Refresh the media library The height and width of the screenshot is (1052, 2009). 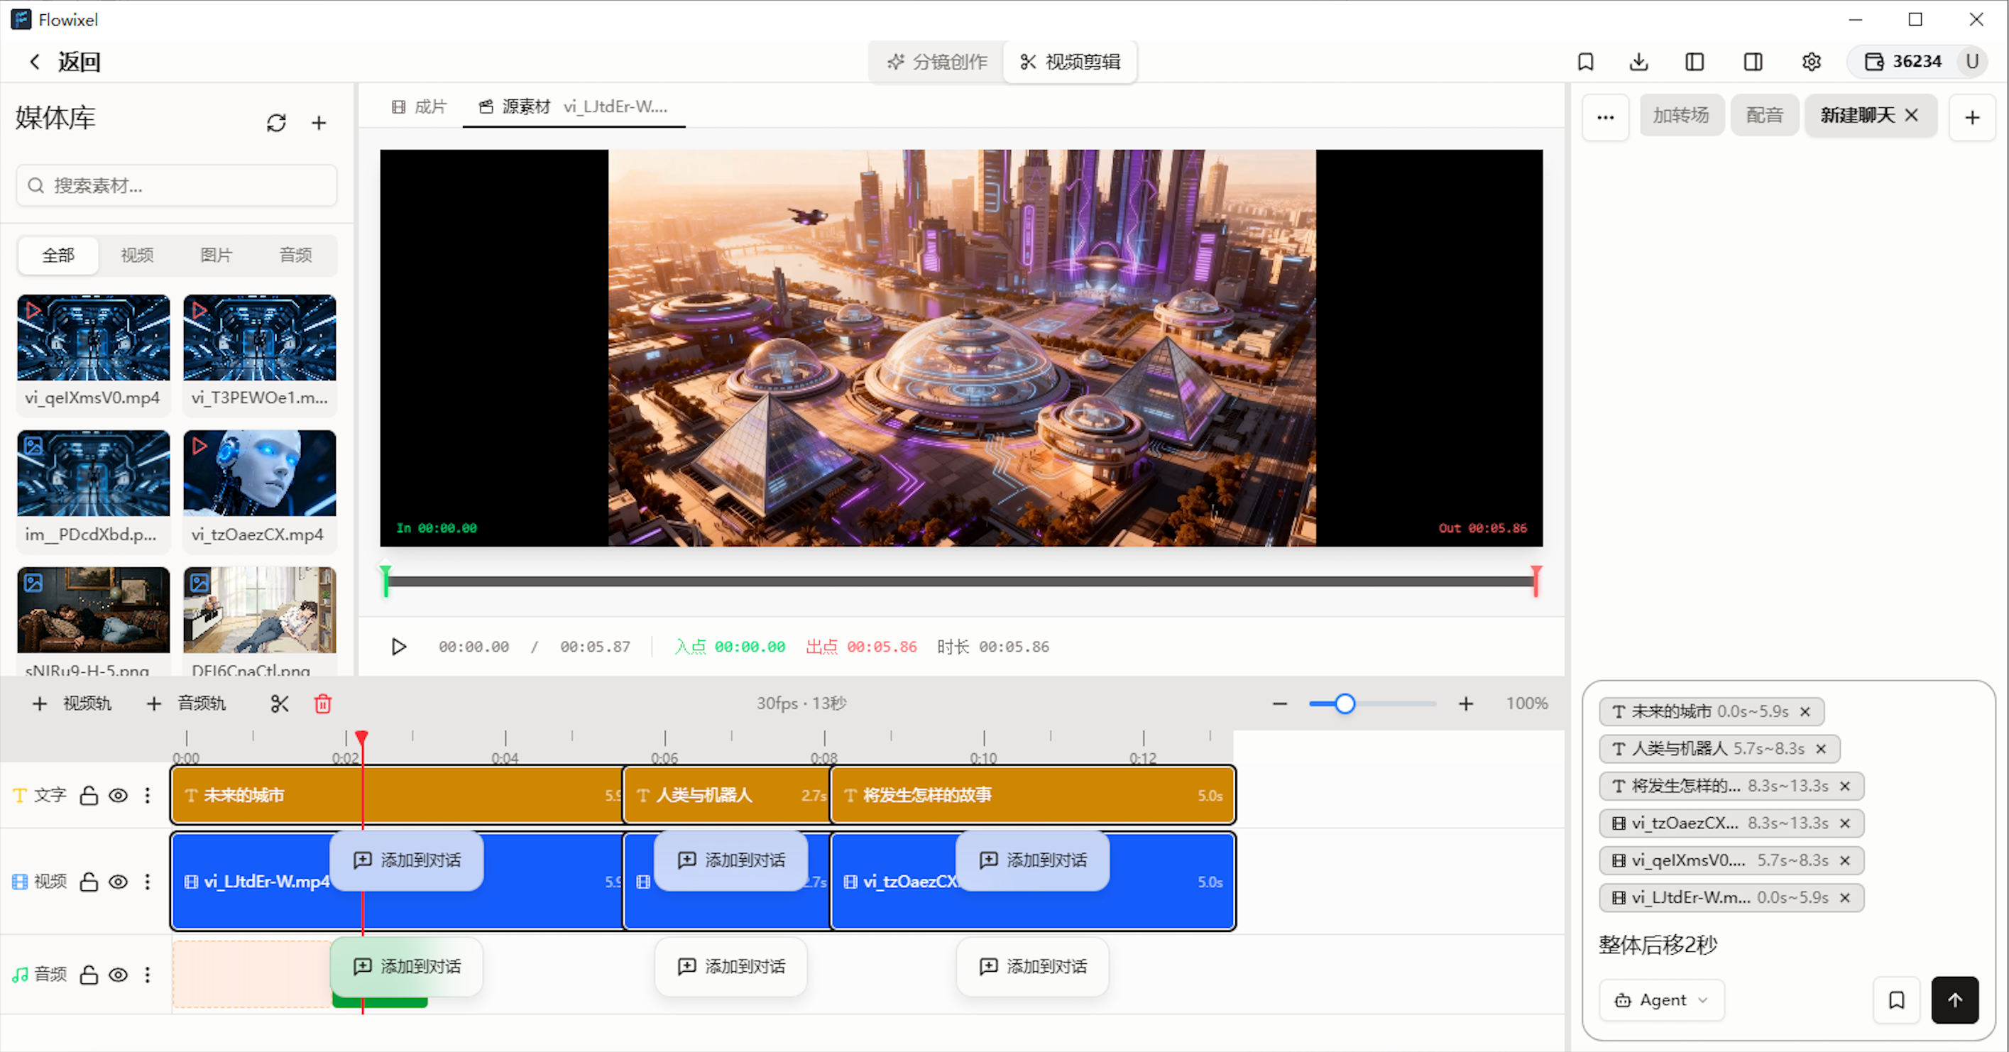[x=276, y=122]
